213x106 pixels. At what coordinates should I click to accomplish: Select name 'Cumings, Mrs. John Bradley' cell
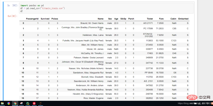[83, 29]
